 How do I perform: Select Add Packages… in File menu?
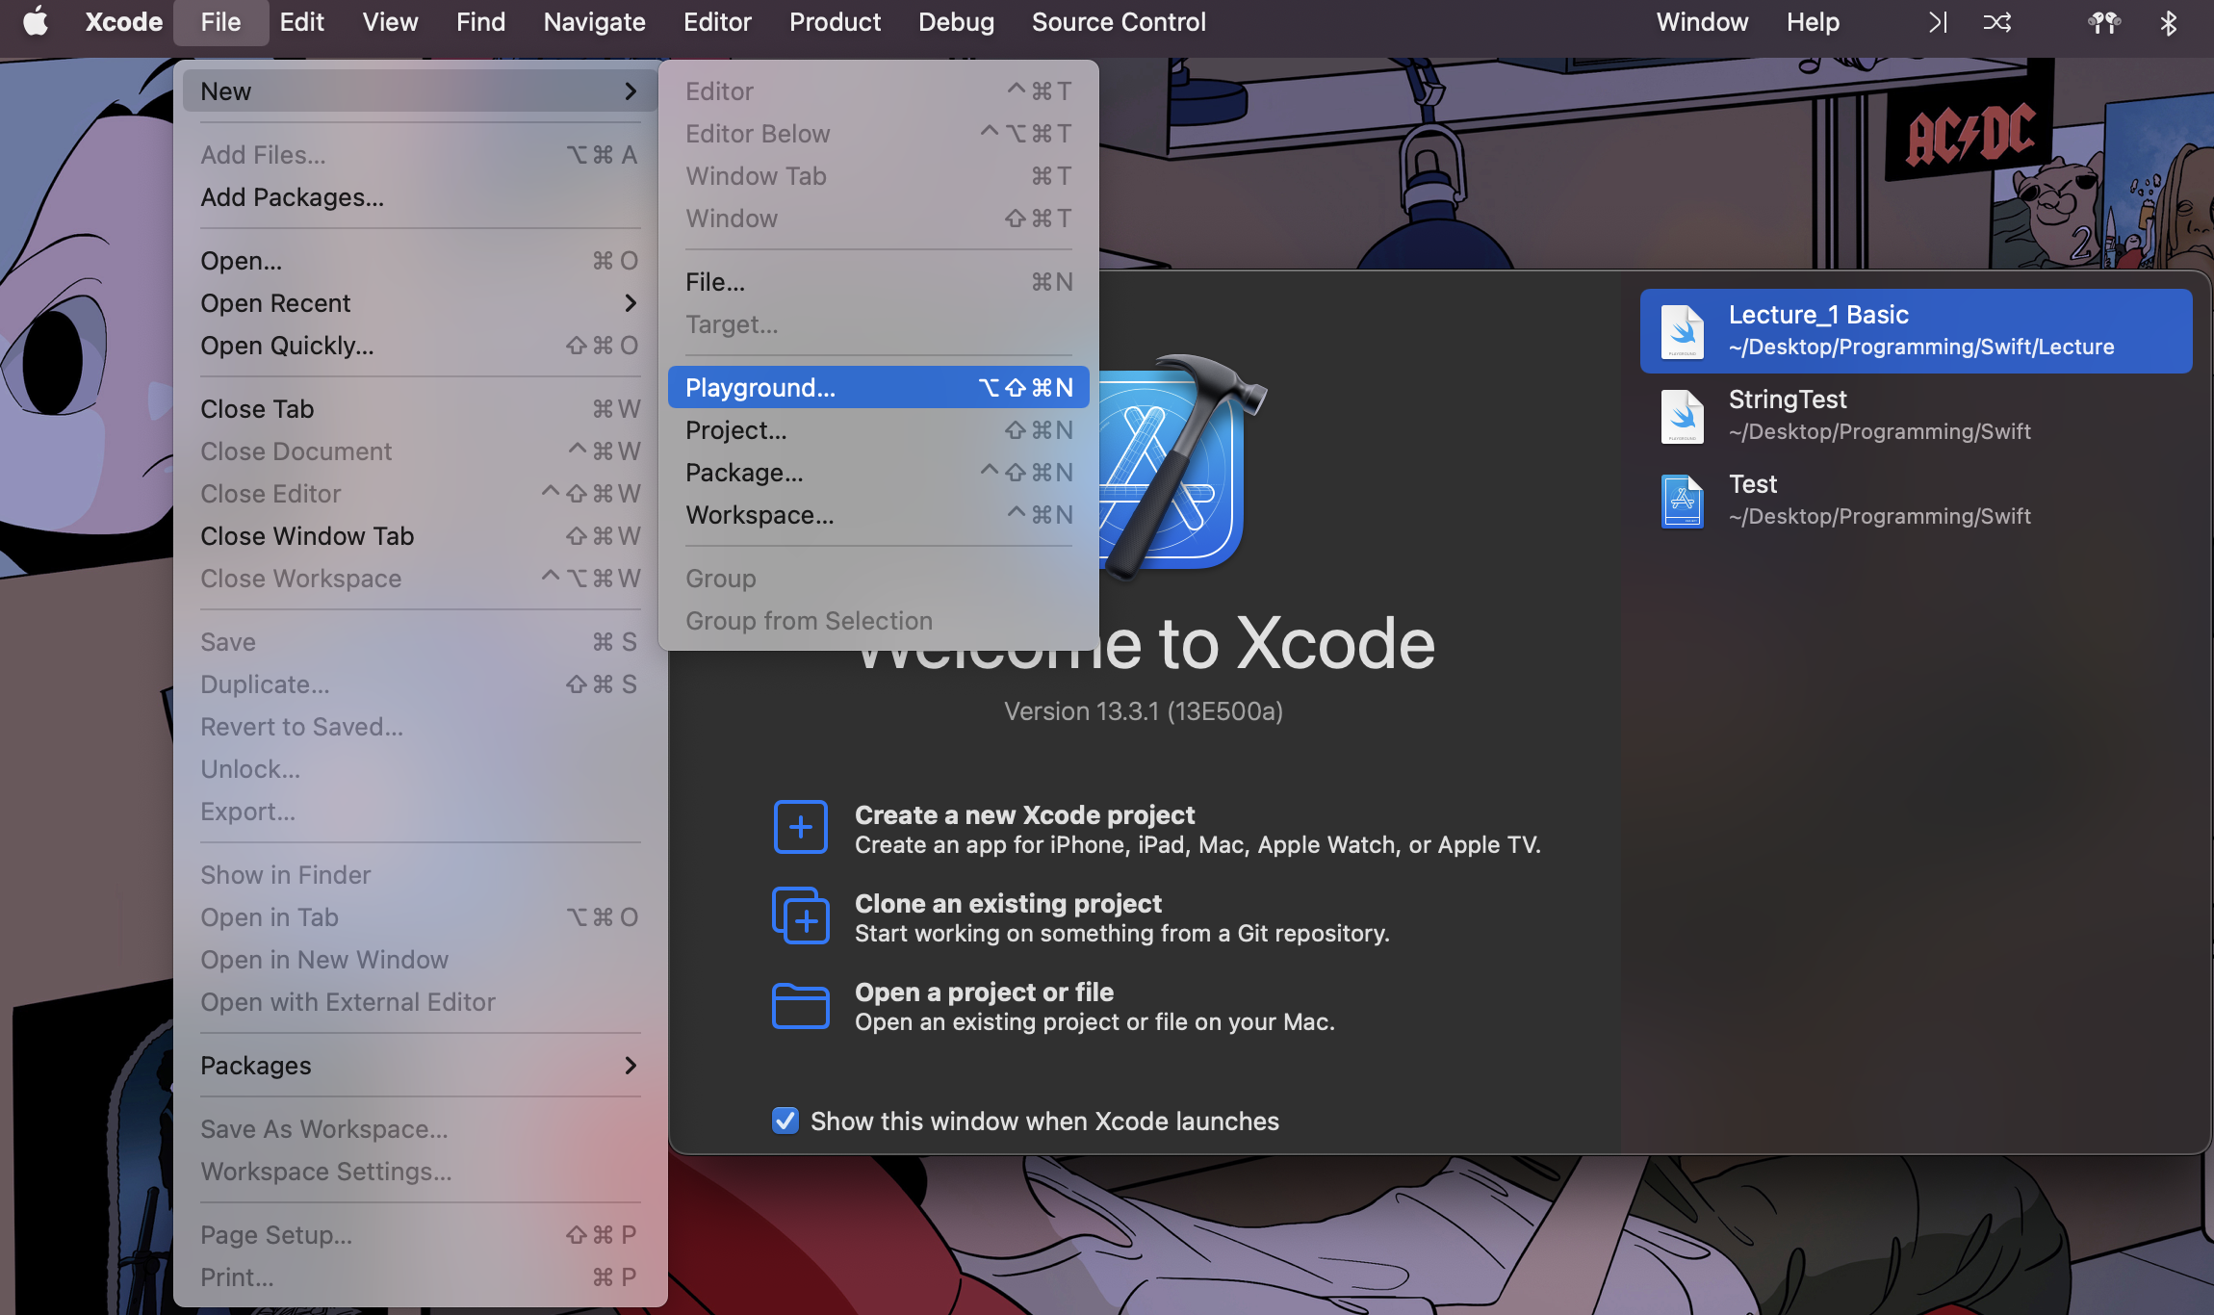[421, 197]
